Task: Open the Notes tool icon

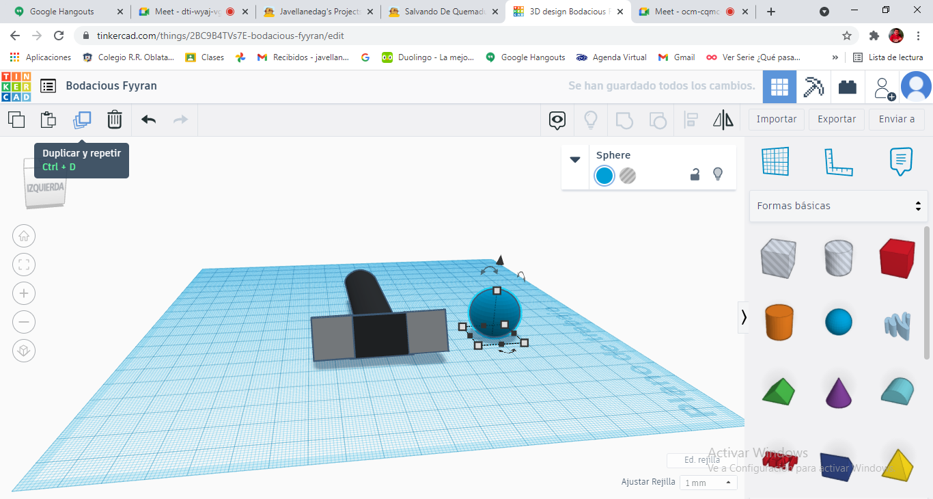Action: [x=901, y=161]
